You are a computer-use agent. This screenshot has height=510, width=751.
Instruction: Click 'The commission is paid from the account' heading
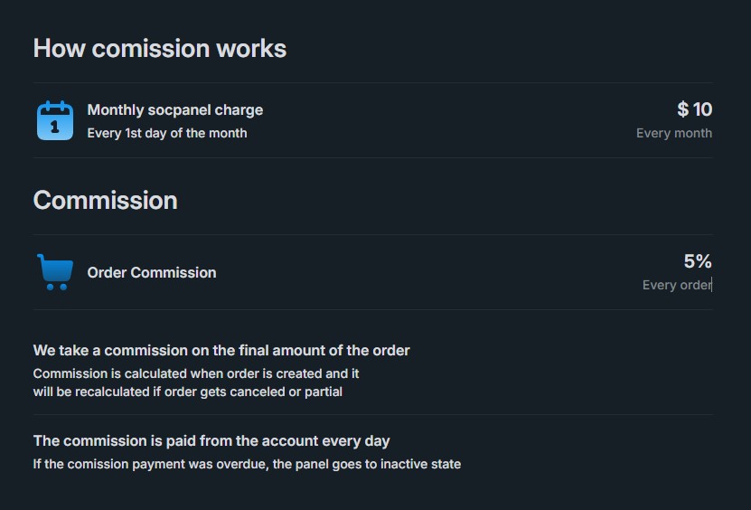[211, 441]
